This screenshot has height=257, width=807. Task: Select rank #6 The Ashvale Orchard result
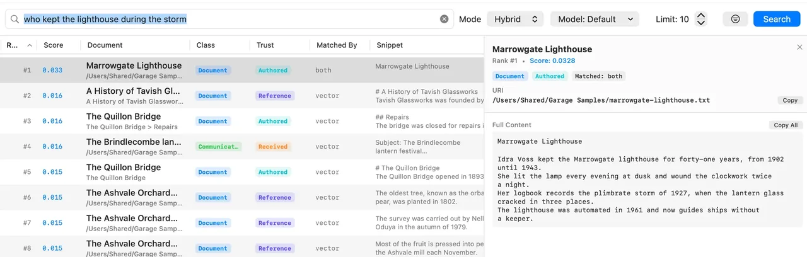[242, 197]
